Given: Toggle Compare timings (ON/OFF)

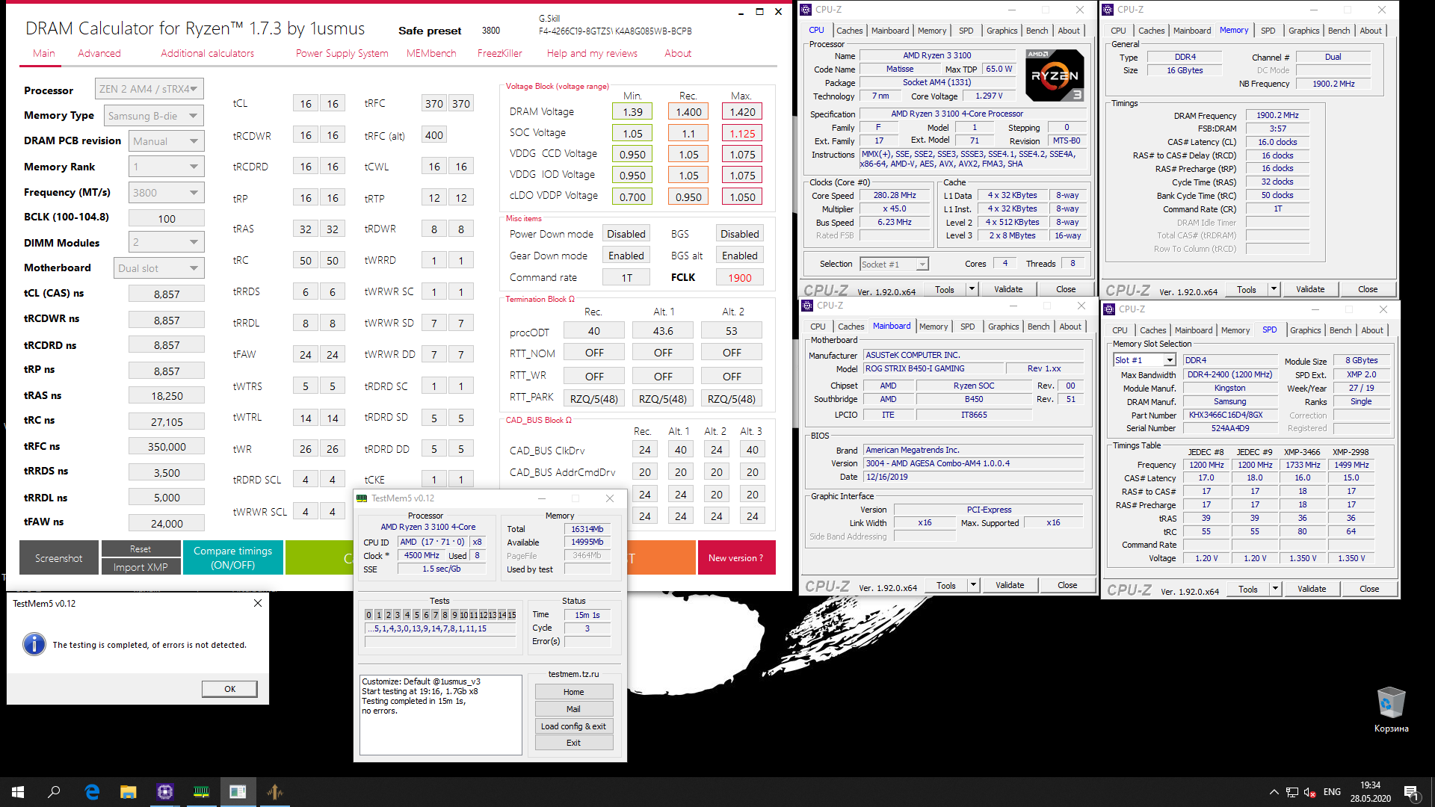Looking at the screenshot, I should pyautogui.click(x=232, y=557).
